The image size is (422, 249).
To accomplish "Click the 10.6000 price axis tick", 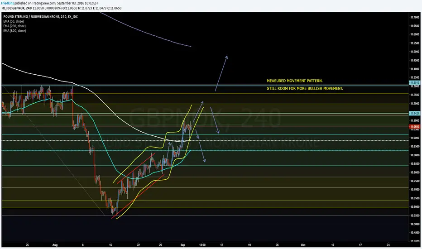I will point(415,207).
